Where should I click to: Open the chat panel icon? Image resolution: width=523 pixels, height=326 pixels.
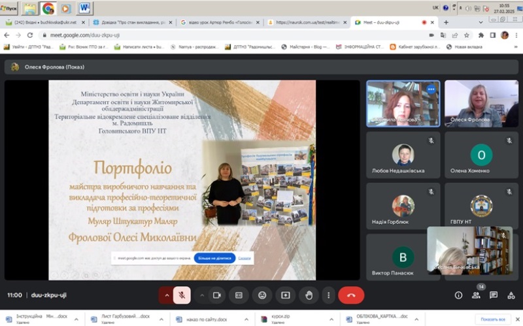pos(494,295)
